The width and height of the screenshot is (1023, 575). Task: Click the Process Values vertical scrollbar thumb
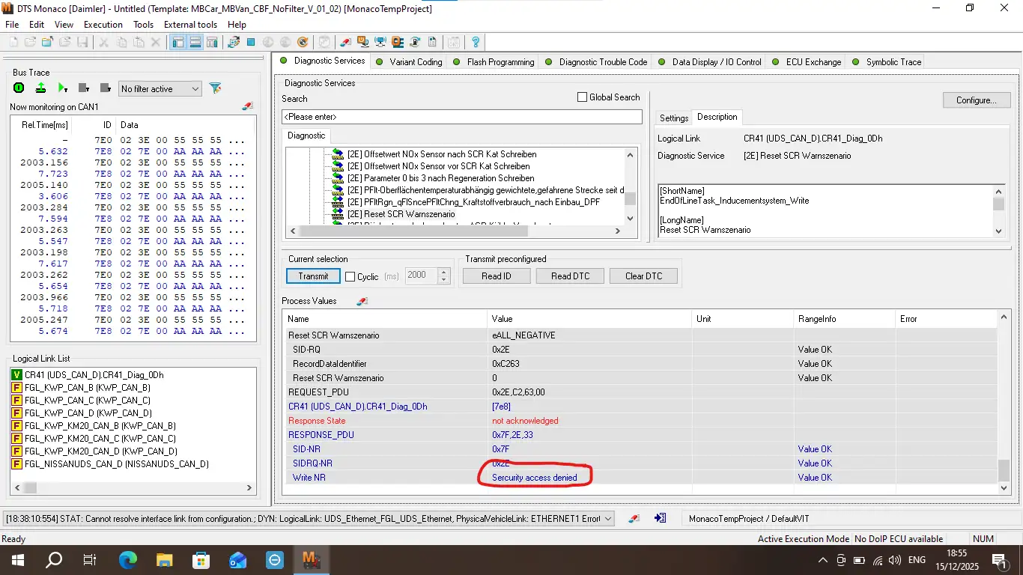pyautogui.click(x=1004, y=470)
